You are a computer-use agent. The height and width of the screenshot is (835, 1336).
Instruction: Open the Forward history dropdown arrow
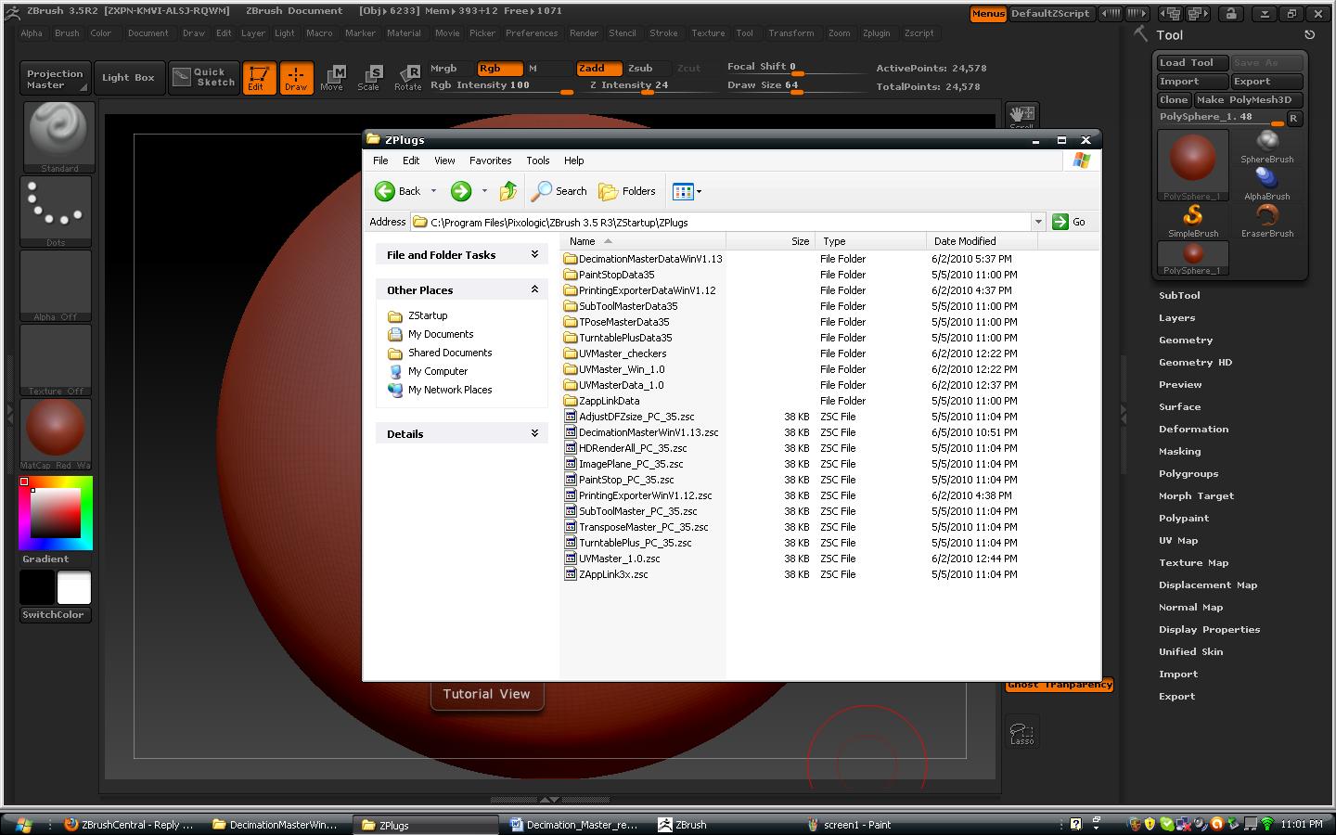tap(484, 191)
